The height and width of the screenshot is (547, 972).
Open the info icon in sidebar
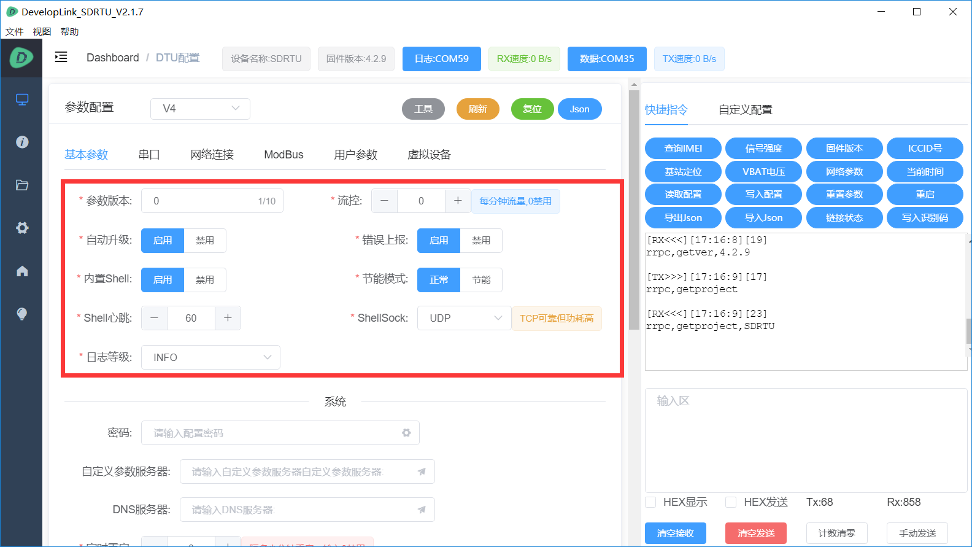click(x=22, y=142)
